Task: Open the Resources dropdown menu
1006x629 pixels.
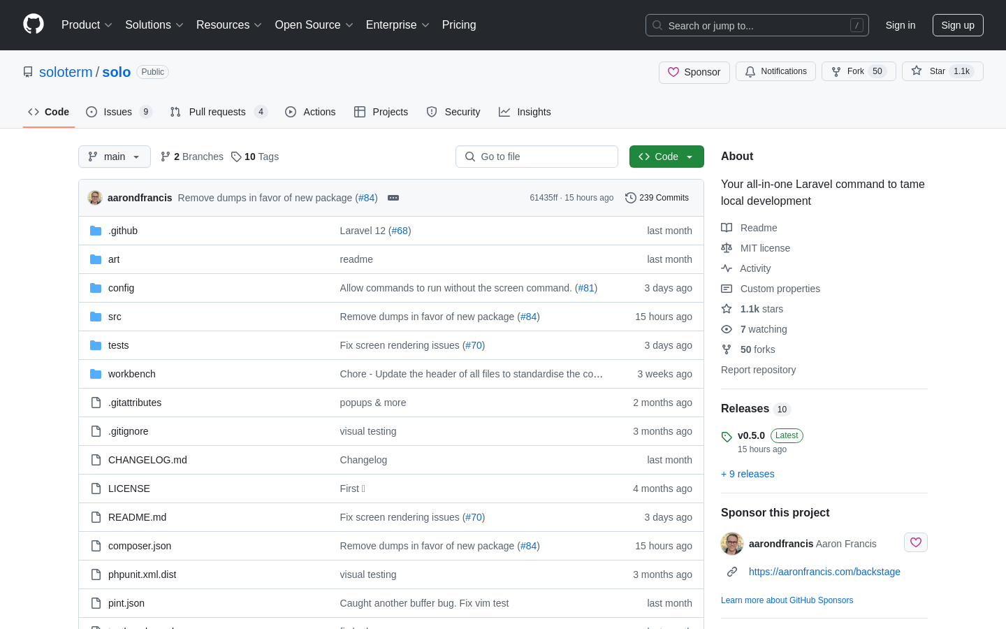Action: (229, 24)
